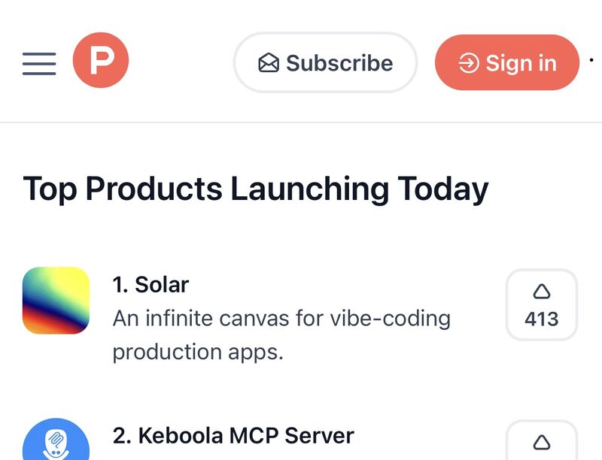Screen dimensions: 602x460
Task: Click the Product Hunt logo
Action: (103, 59)
